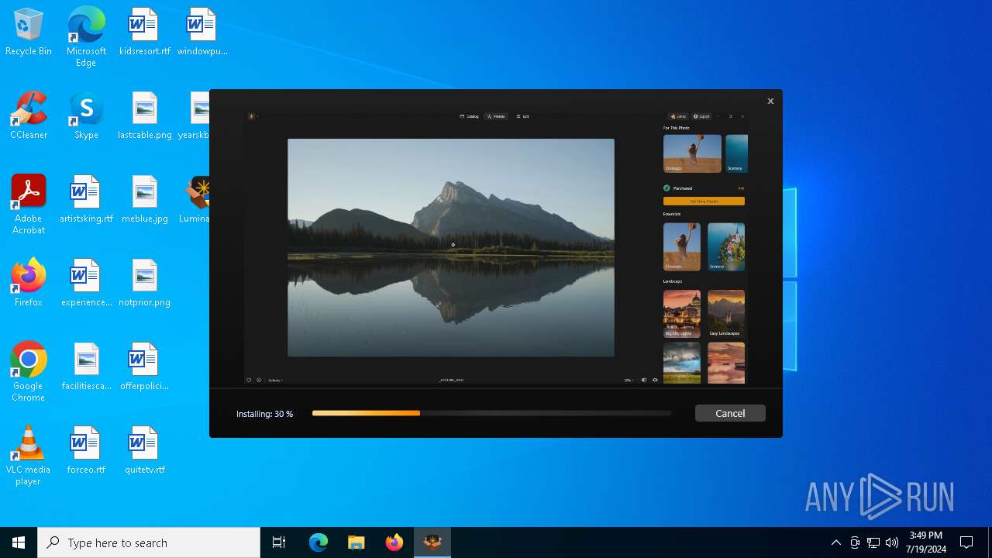Image resolution: width=992 pixels, height=558 pixels.
Task: Select the CCleaner desktop shortcut
Action: pyautogui.click(x=29, y=115)
